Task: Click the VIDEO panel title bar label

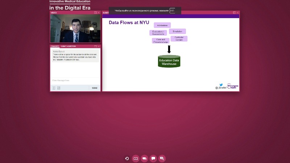Action: [x=54, y=13]
